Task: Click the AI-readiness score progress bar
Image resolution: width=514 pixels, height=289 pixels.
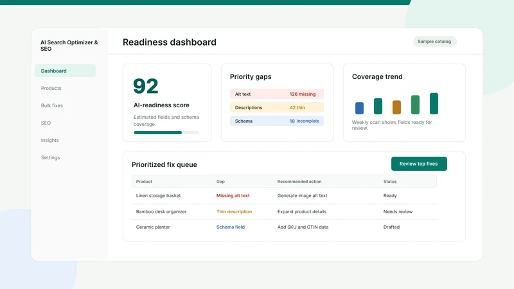Action: [166, 133]
